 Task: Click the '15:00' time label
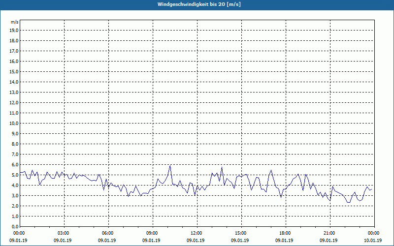click(x=241, y=233)
